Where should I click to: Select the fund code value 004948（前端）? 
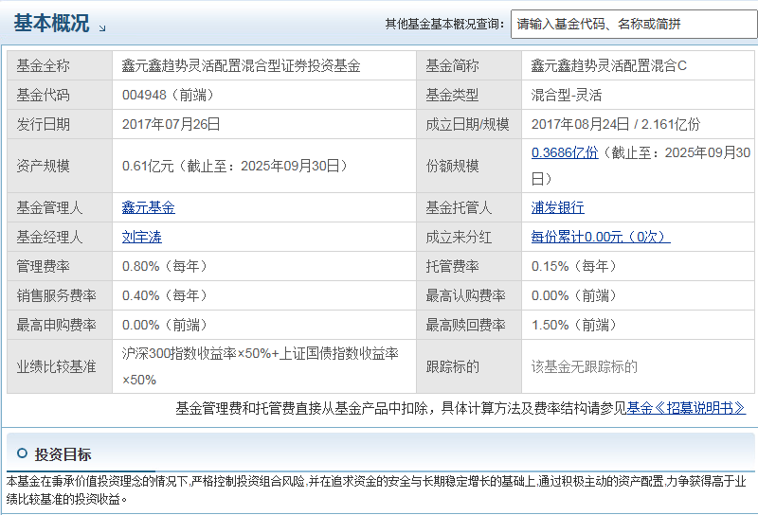pos(169,96)
